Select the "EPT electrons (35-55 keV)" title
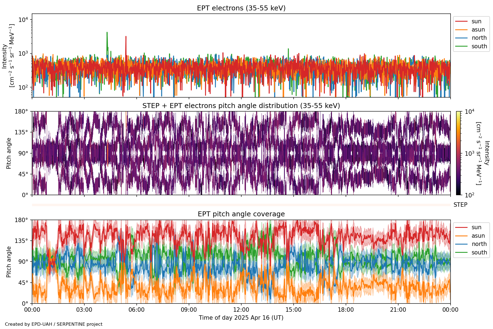The width and height of the screenshot is (493, 329). click(241, 8)
